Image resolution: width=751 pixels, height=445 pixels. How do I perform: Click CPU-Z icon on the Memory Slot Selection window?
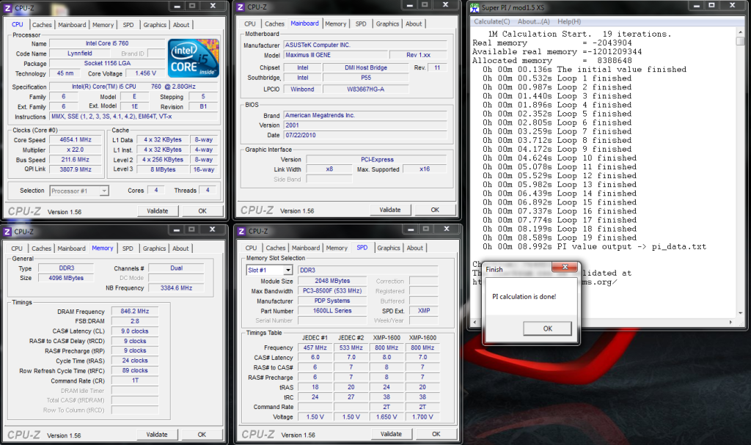pos(241,232)
